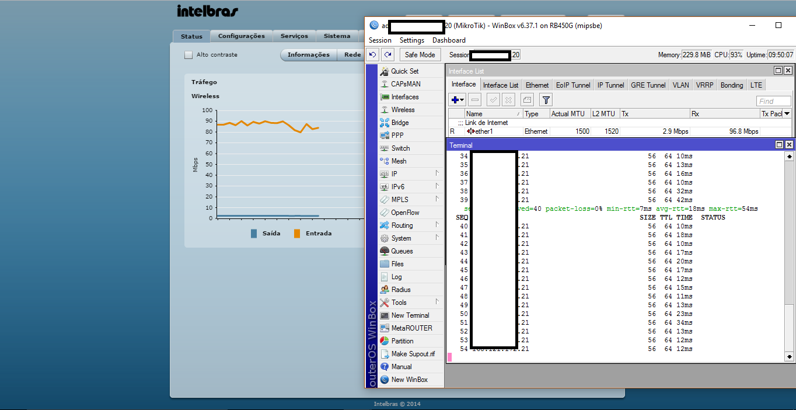Select the LTE tab

(x=756, y=85)
